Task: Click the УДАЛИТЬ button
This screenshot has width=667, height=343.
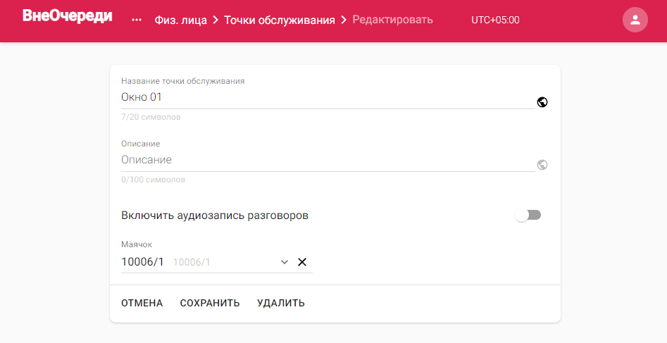Action: pyautogui.click(x=281, y=303)
